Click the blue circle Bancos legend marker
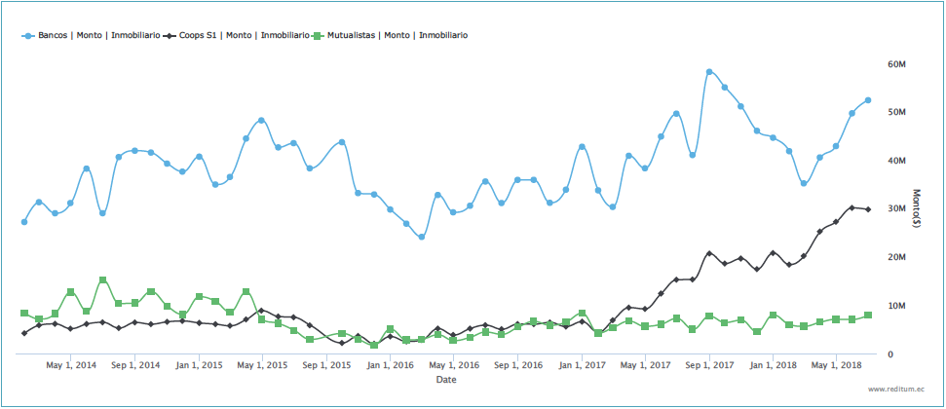The width and height of the screenshot is (946, 409). pos(27,35)
